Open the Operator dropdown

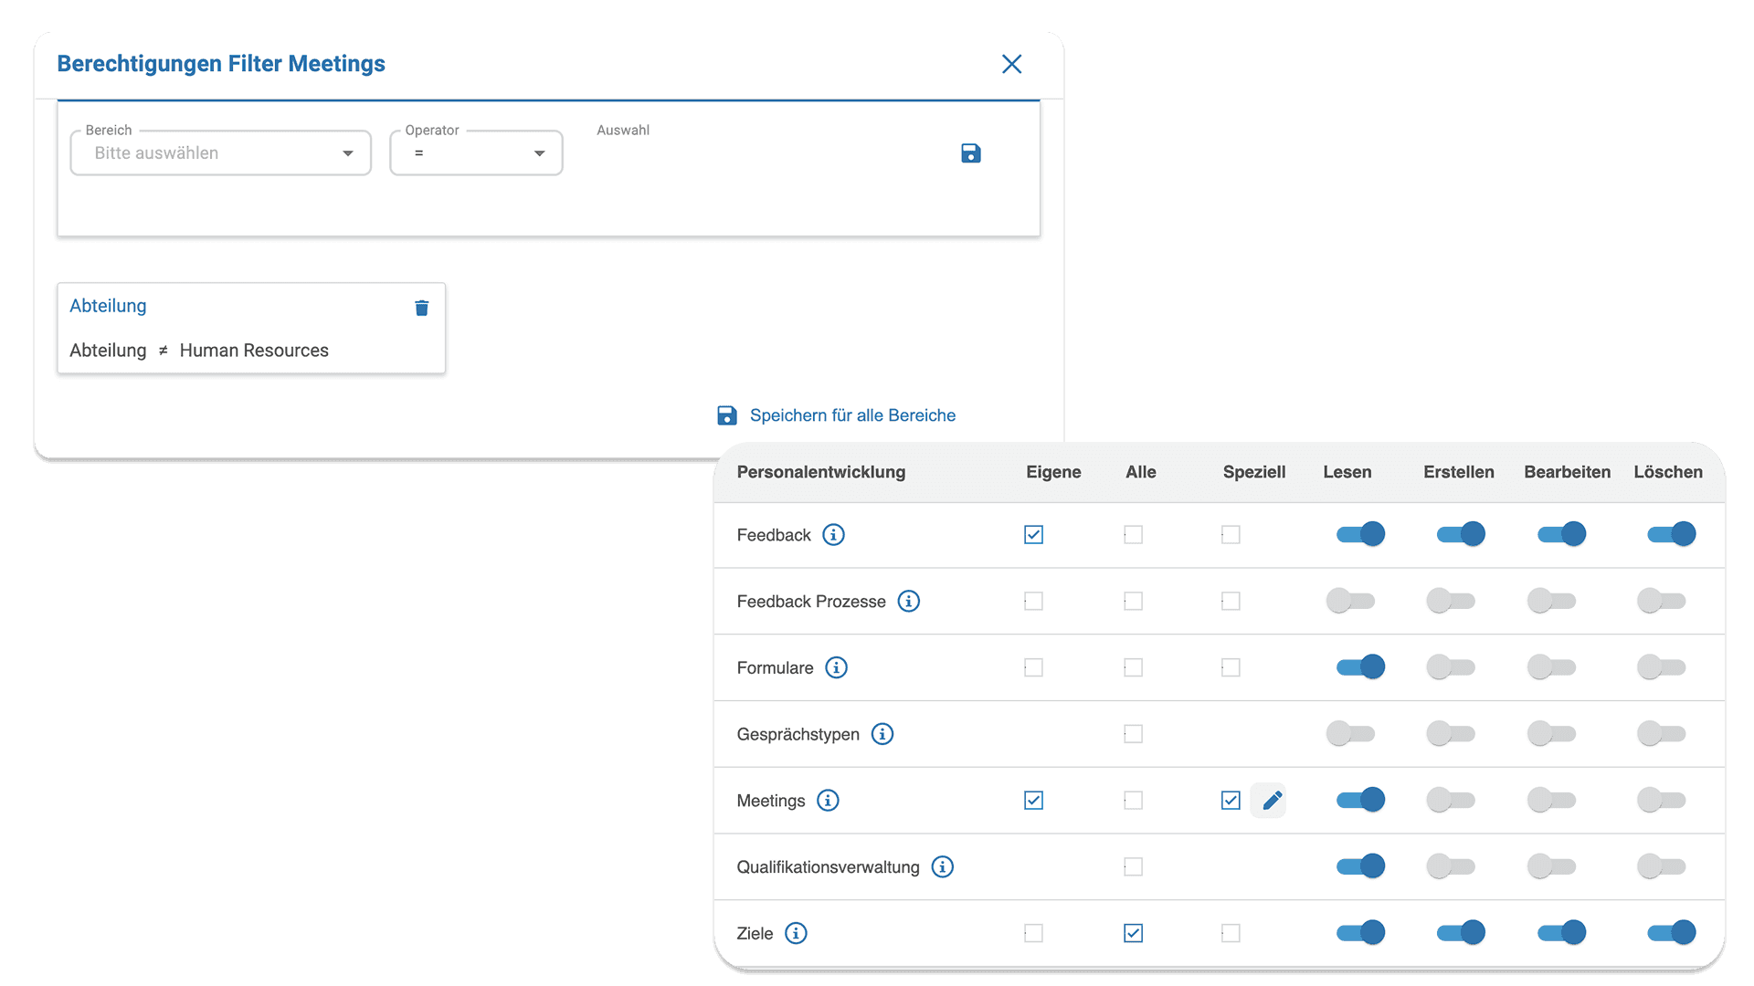point(476,152)
